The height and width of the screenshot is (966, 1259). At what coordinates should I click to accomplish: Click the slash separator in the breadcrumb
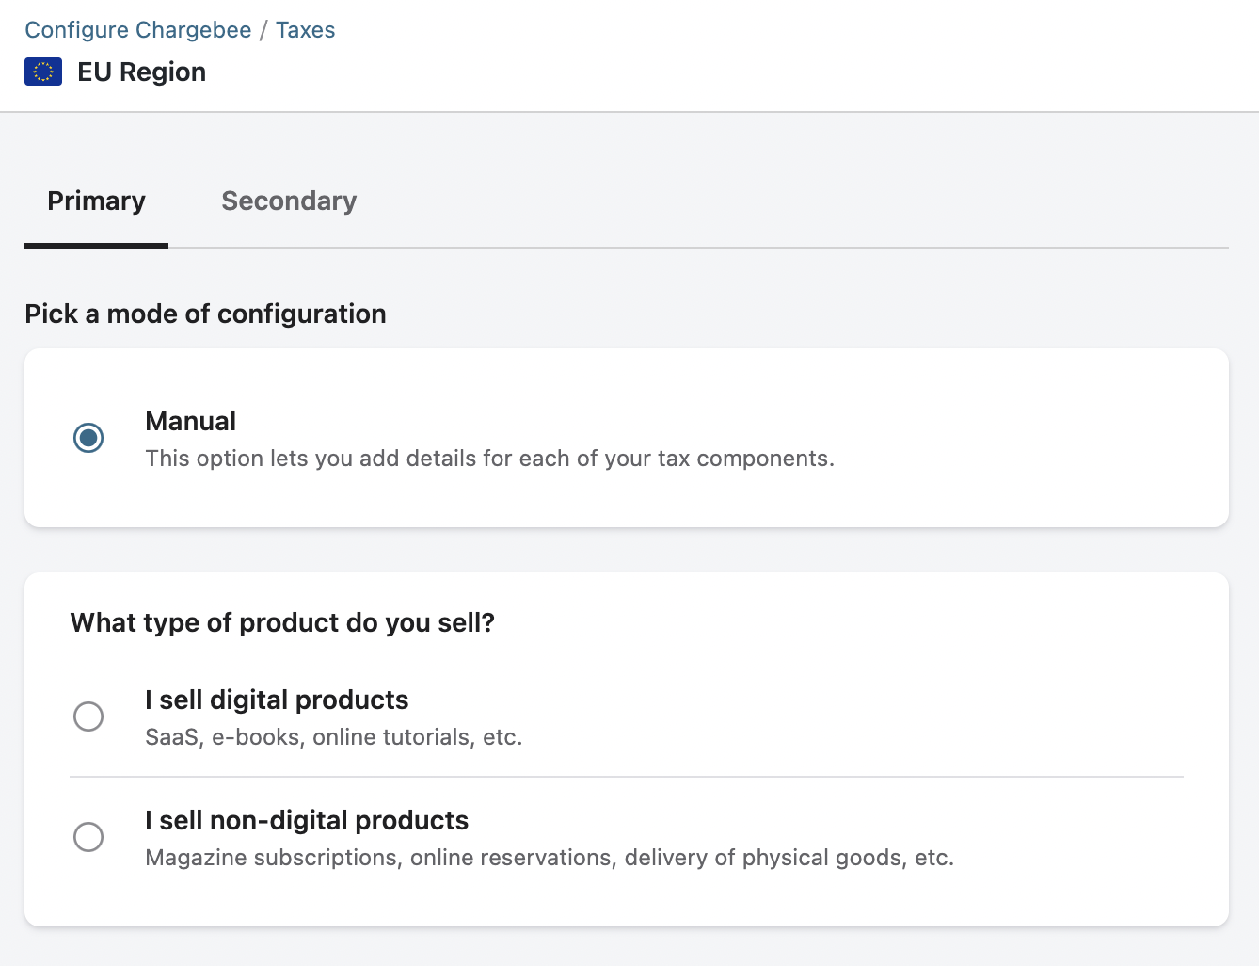263,30
